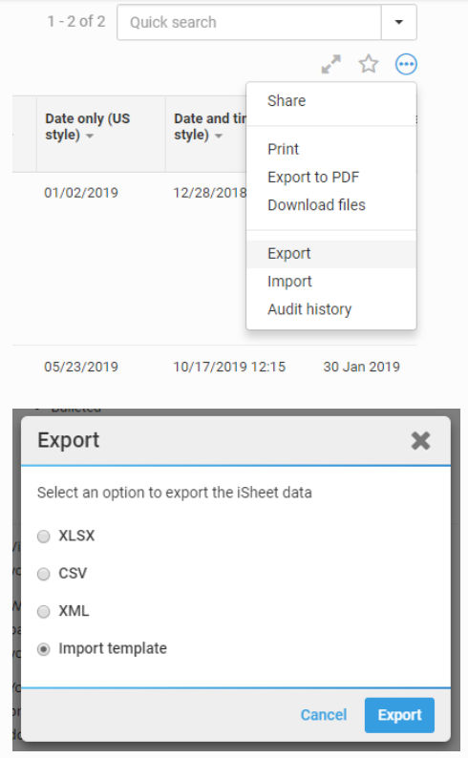Mark the iSheet as favorite with the star icon
The width and height of the screenshot is (468, 758).
tap(369, 63)
